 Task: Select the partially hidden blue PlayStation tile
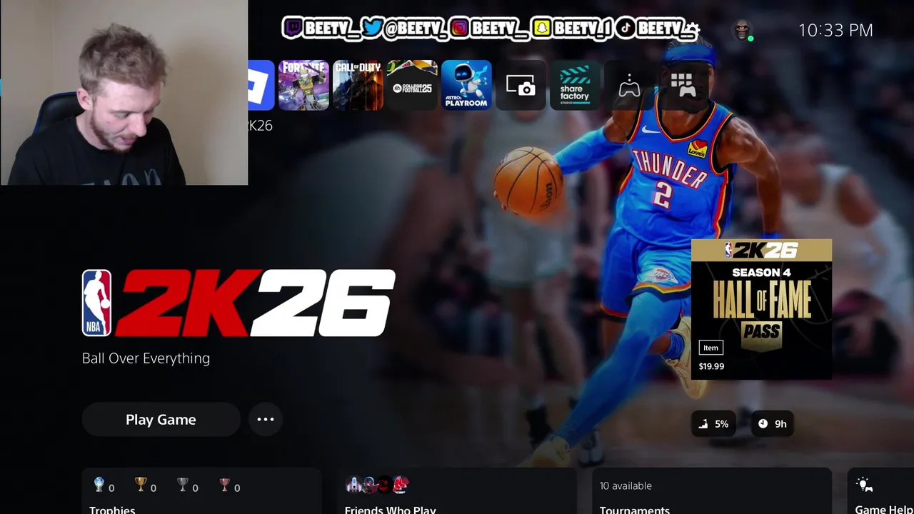261,85
